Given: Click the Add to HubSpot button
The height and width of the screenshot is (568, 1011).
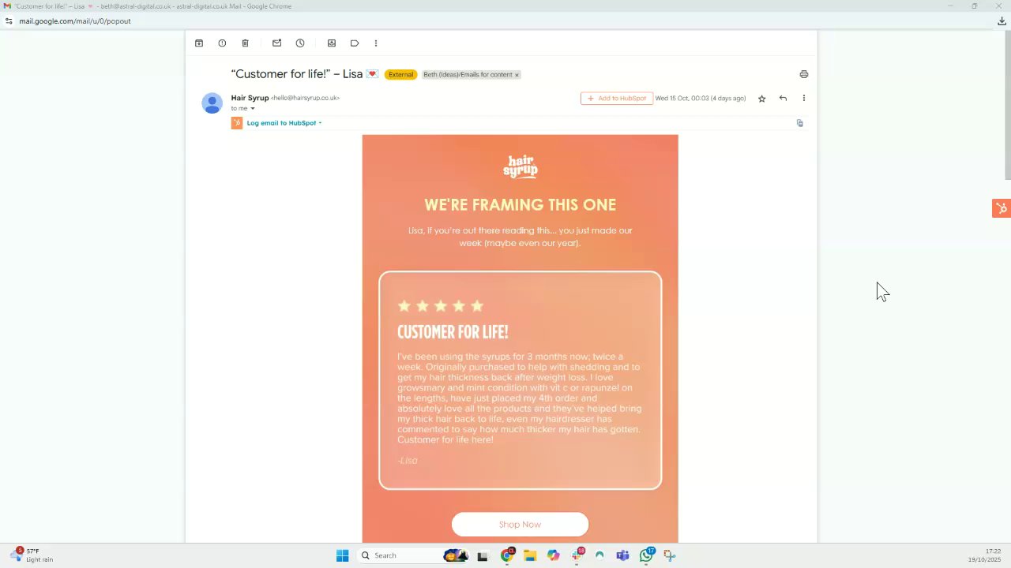Looking at the screenshot, I should (x=617, y=99).
